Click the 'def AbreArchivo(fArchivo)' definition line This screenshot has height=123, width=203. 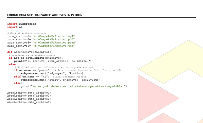(29, 52)
